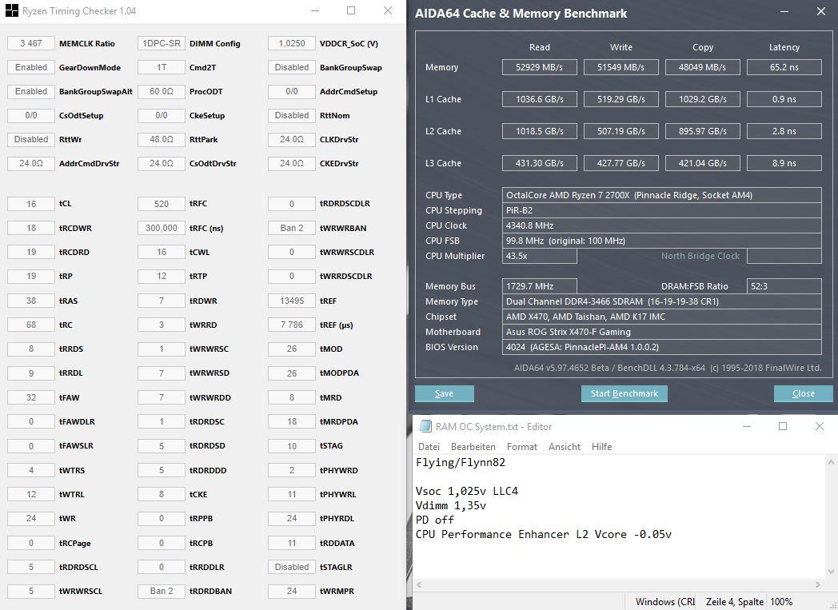
Task: Click the VDDCR_SoC voltage field 1,0250
Action: (x=292, y=43)
